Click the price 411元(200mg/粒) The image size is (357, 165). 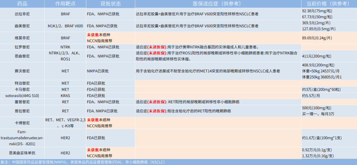(x=316, y=56)
